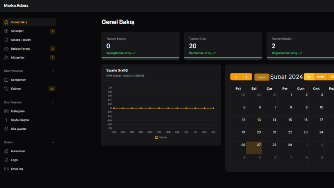Screen dimensions: 334x188
Task: Toggle the Sipariş legend box in chart
Action: pos(157,137)
